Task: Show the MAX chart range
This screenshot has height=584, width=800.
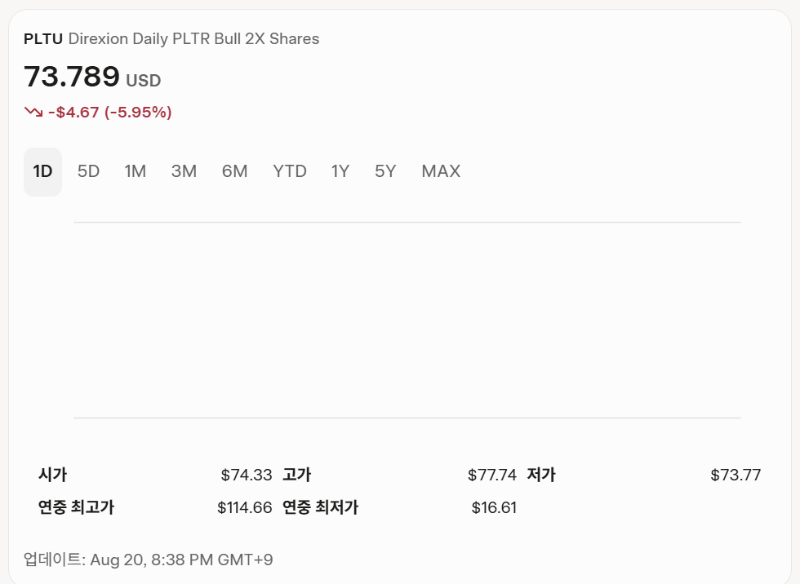Action: pyautogui.click(x=441, y=171)
